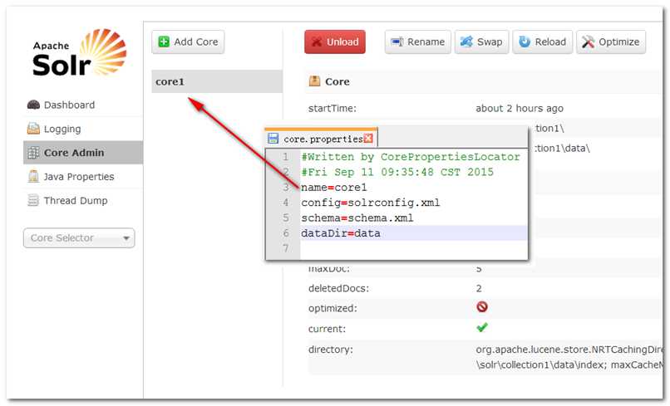Reload the core

coord(543,42)
